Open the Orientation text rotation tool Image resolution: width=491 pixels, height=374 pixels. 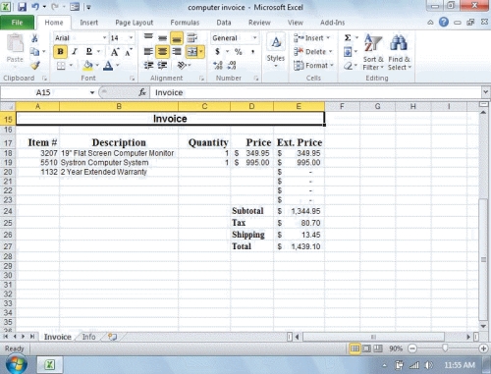pos(183,66)
